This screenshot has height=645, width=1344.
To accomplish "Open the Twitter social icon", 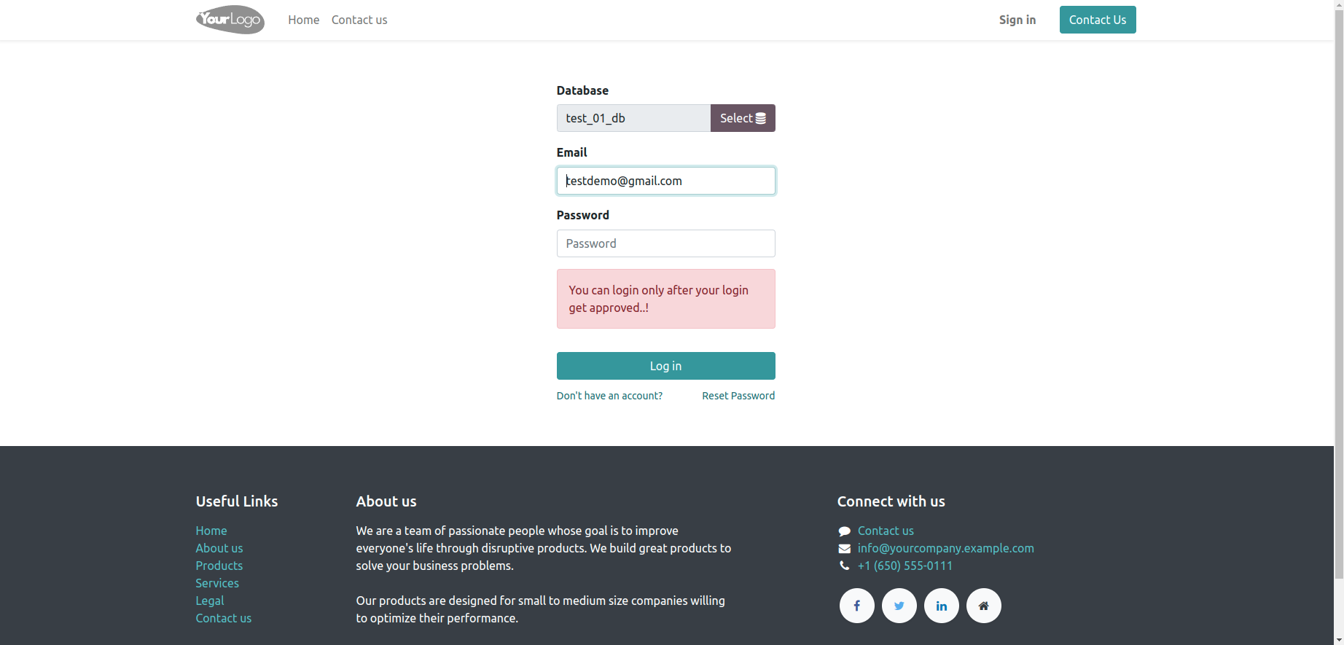I will coord(899,606).
